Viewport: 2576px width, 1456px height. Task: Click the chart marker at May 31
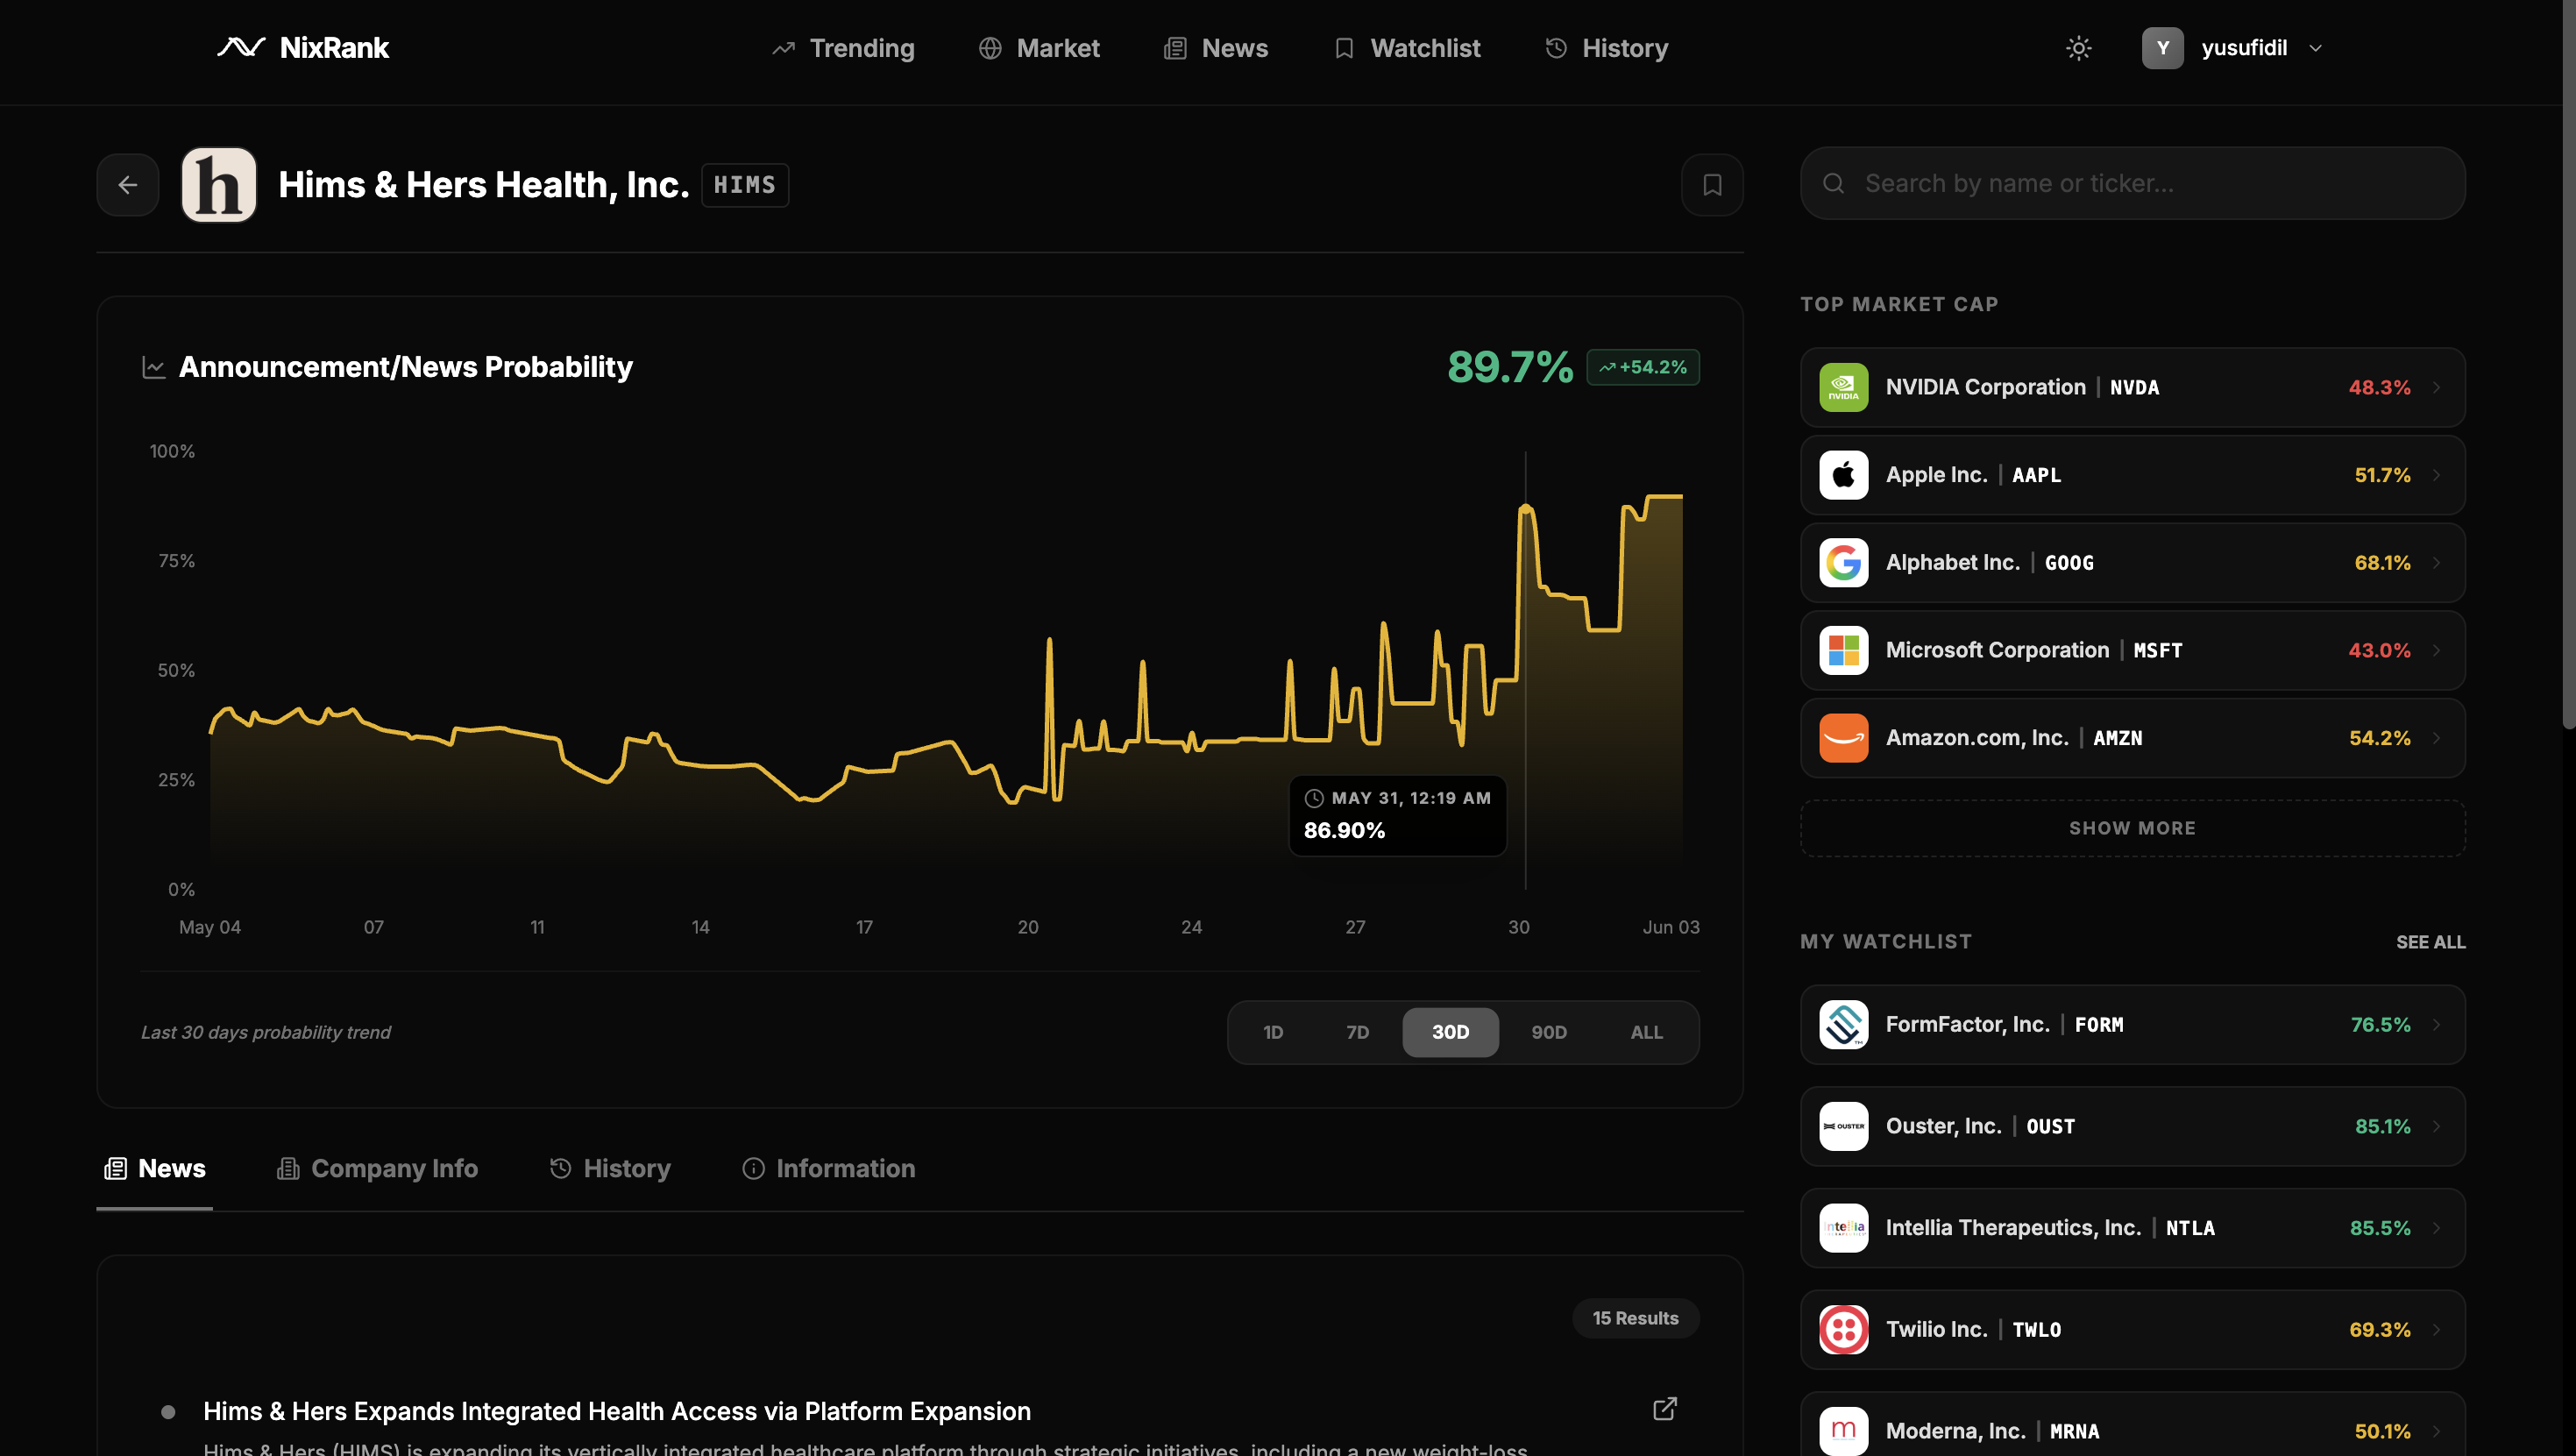click(x=1525, y=508)
